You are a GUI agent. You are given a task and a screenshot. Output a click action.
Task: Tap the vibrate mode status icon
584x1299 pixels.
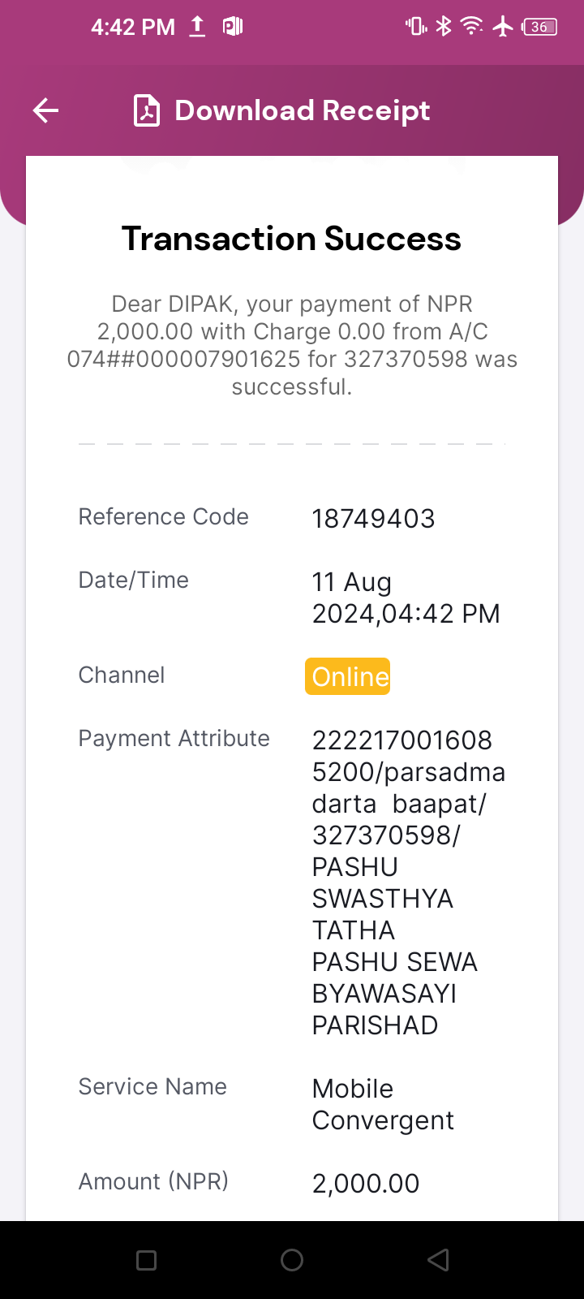416,27
